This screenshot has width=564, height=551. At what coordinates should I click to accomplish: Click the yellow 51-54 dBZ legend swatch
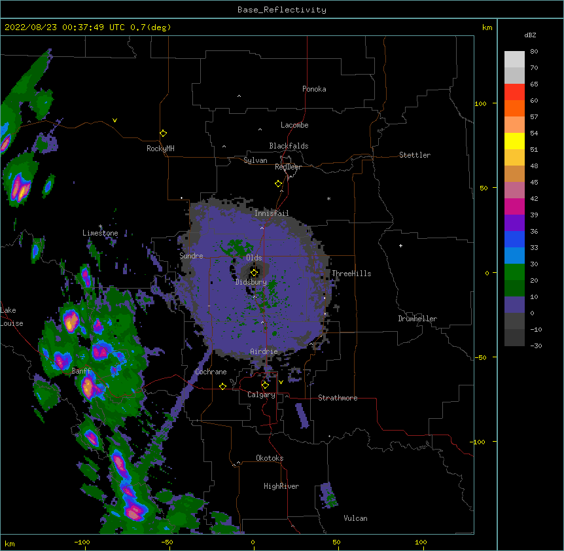514,141
